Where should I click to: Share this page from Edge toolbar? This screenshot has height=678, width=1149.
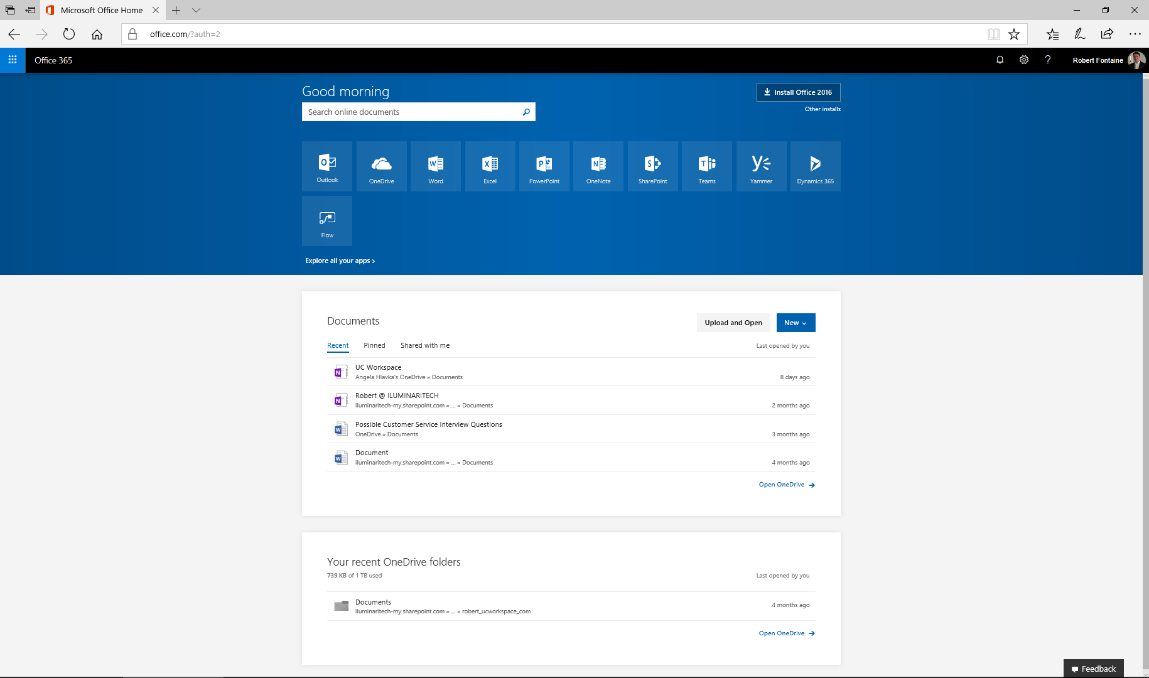coord(1107,34)
